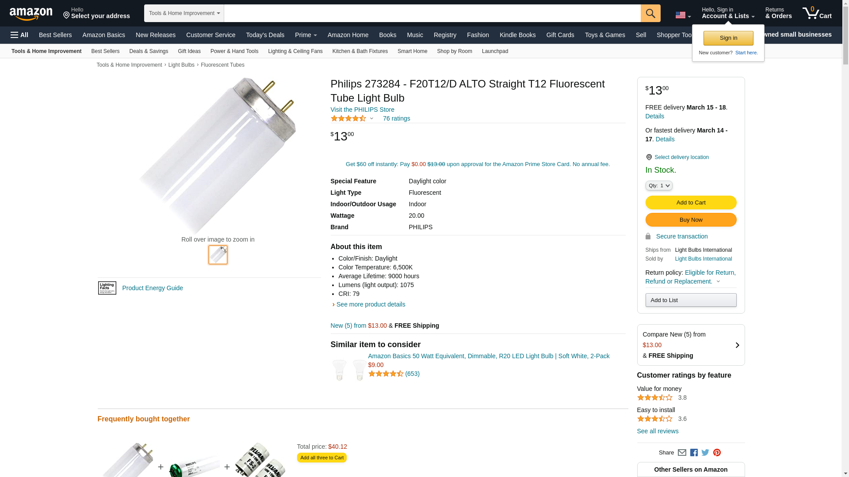
Task: Expand Compare New (5) offers chevron
Action: point(737,345)
